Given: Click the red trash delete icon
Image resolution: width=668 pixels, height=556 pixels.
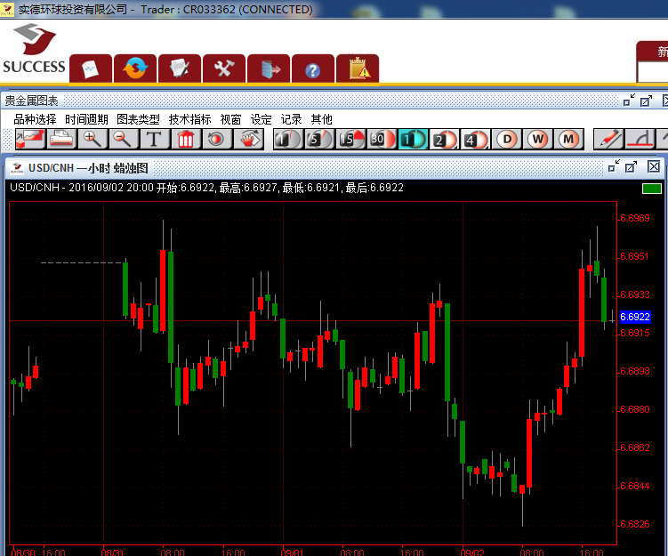Looking at the screenshot, I should point(185,139).
